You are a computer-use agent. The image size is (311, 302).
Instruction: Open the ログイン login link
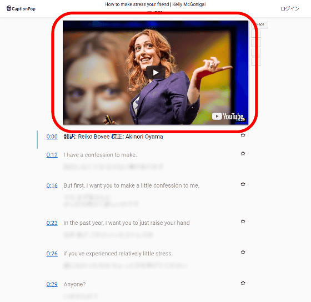[x=289, y=8]
